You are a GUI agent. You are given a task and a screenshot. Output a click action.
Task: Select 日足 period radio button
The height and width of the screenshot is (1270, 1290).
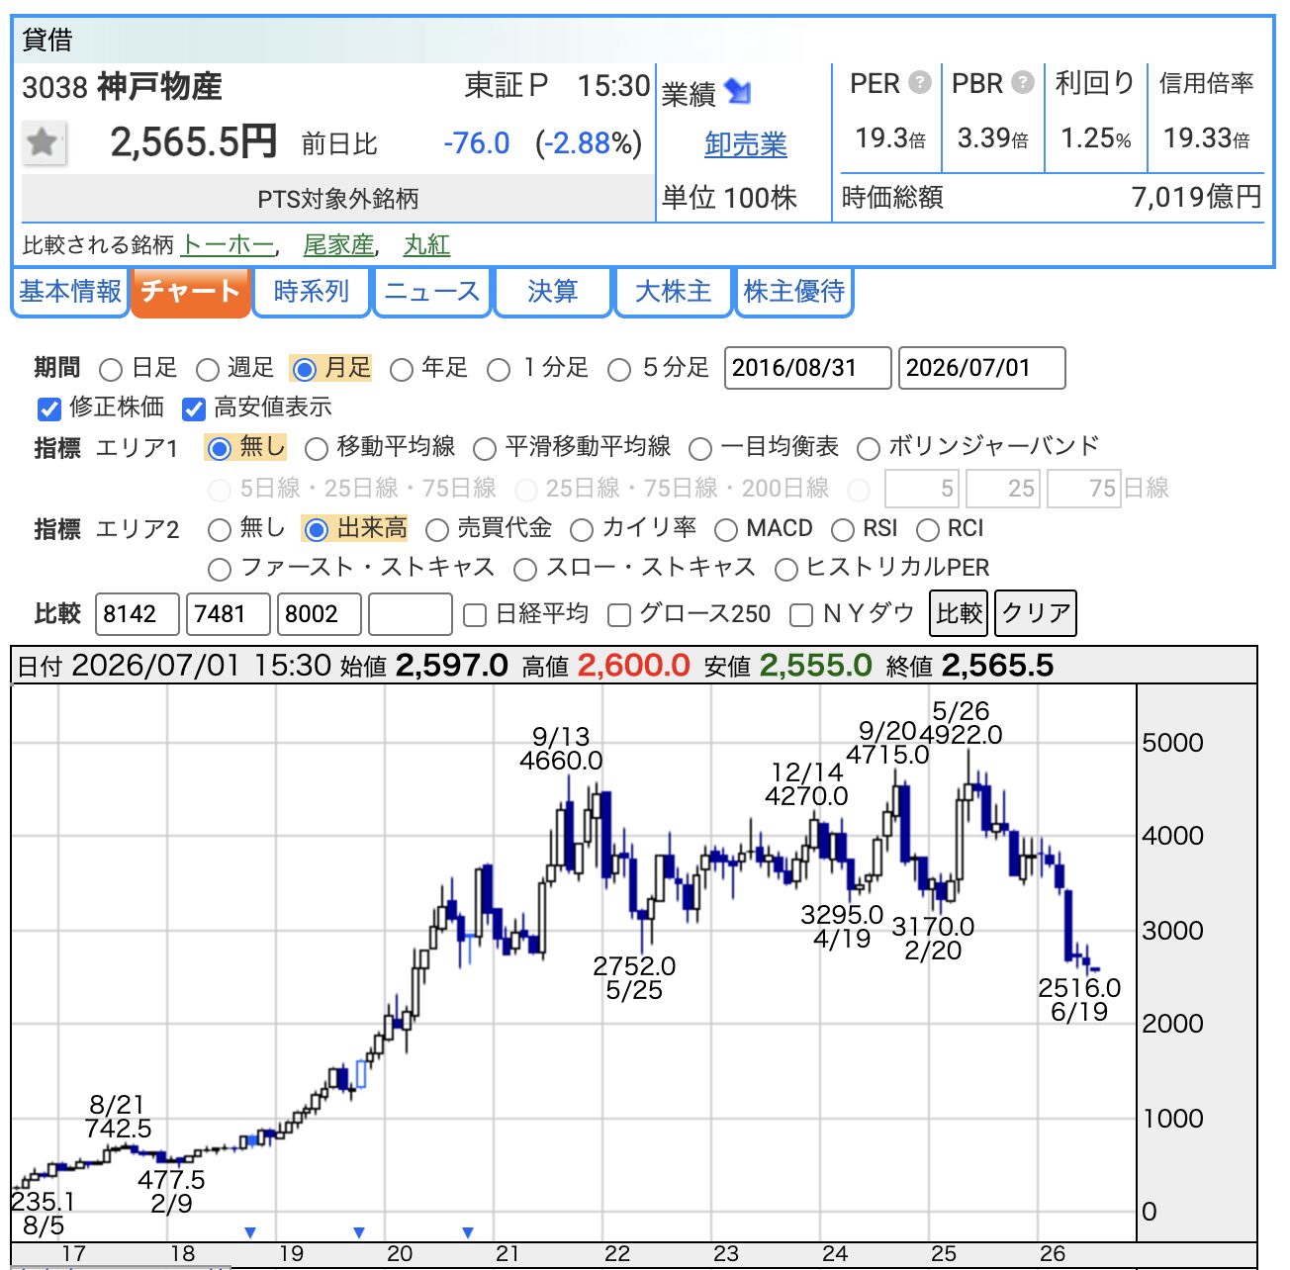(111, 370)
